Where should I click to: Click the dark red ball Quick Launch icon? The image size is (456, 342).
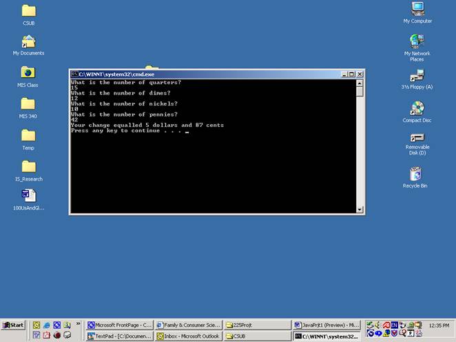pos(57,334)
